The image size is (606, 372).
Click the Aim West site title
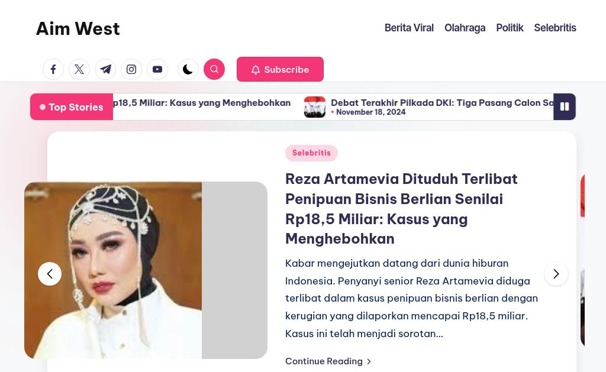(x=78, y=28)
